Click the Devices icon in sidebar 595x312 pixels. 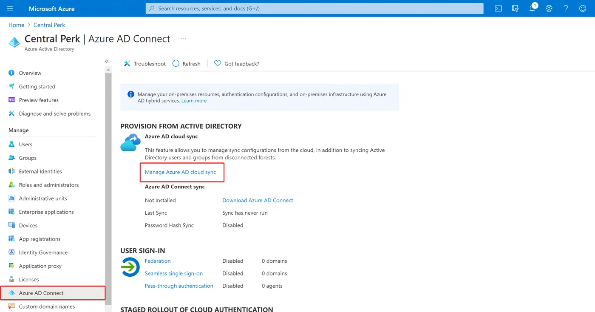click(x=11, y=225)
